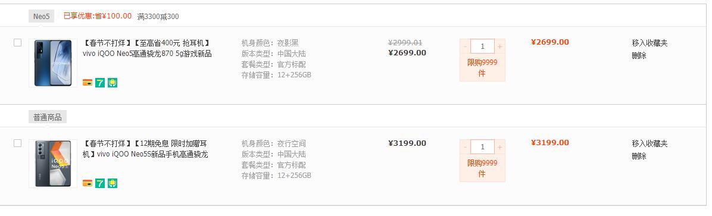Click the green shield icon under Neo5S item

pyautogui.click(x=113, y=183)
